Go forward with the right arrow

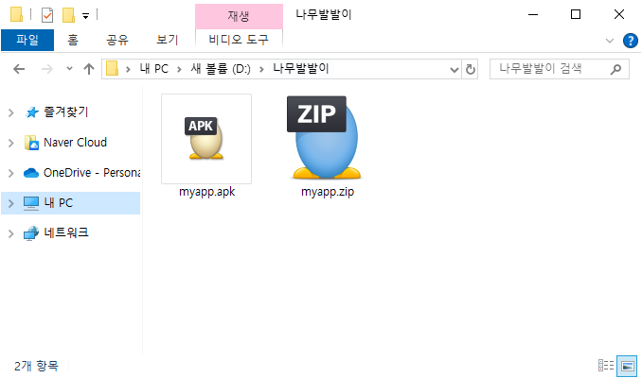tap(47, 69)
